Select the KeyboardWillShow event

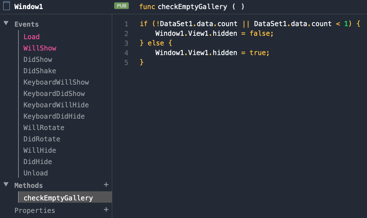coord(56,82)
